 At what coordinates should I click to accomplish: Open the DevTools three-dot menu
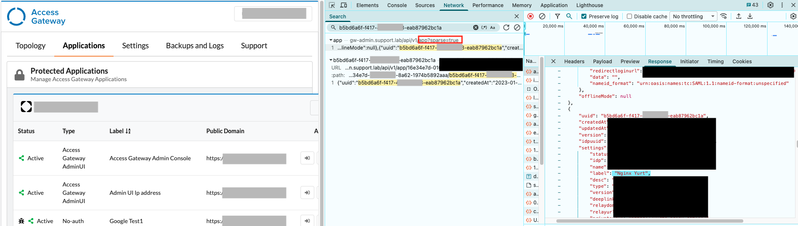coord(782,5)
